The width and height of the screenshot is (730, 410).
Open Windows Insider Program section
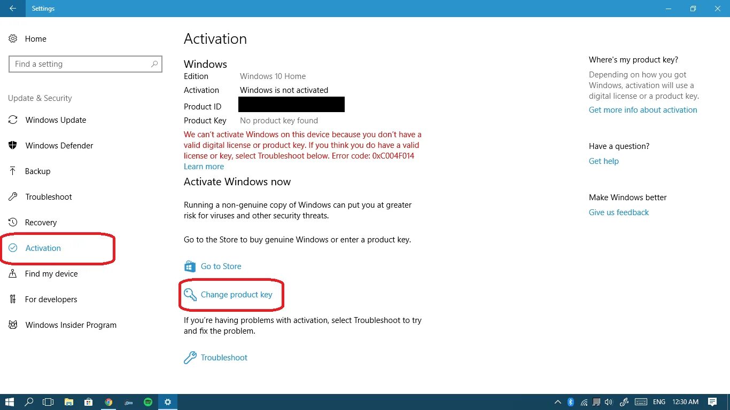tap(63, 325)
